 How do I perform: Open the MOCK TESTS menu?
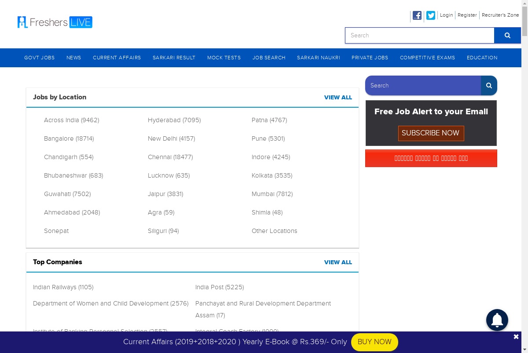coord(224,58)
